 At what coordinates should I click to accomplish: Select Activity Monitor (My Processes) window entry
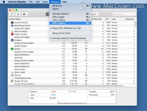click(70, 38)
